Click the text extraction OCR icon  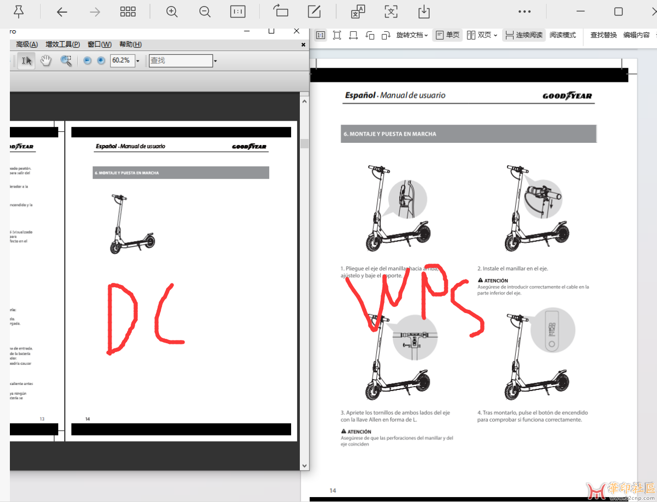391,12
